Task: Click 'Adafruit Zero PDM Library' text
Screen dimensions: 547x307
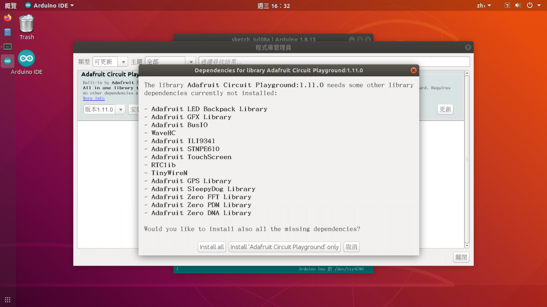Action: tap(201, 205)
